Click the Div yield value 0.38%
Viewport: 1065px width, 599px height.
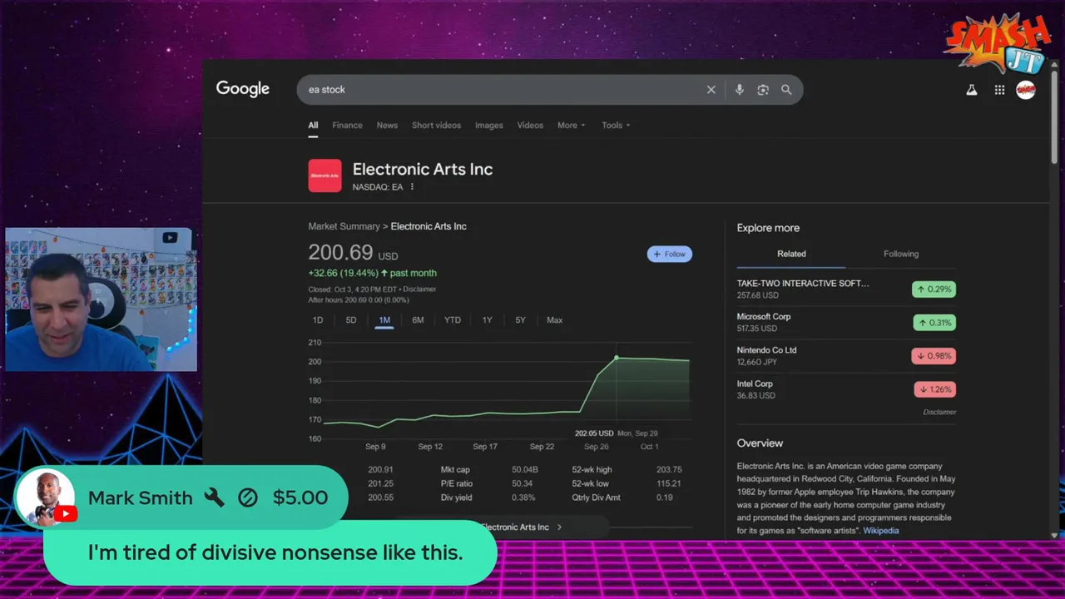point(523,498)
